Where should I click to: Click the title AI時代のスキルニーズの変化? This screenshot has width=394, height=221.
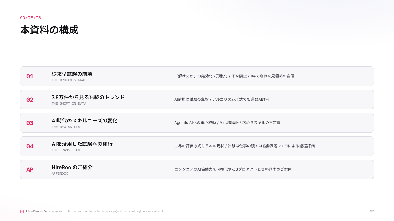tap(85, 121)
